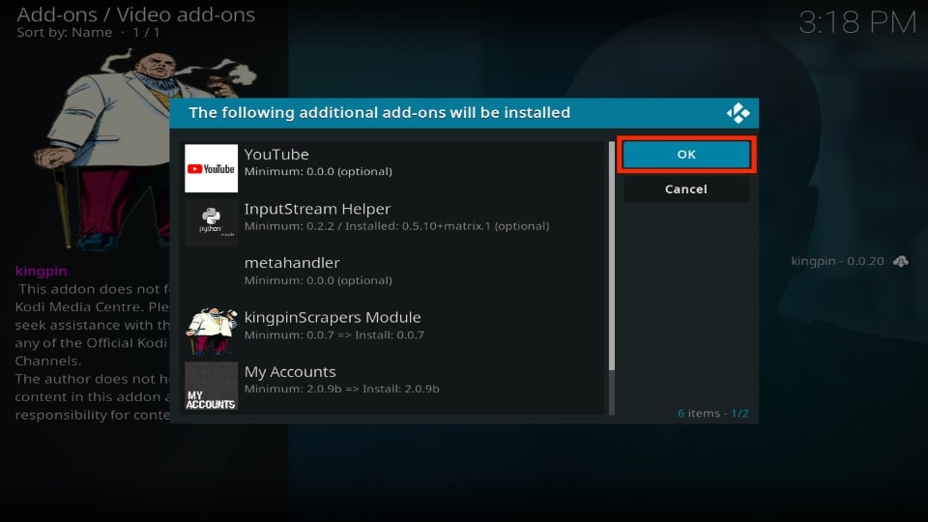Select the My Accounts icon

[x=212, y=386]
